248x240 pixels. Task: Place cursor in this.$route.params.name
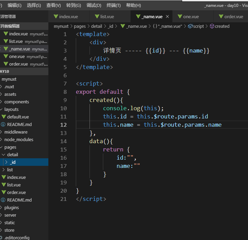183,125
